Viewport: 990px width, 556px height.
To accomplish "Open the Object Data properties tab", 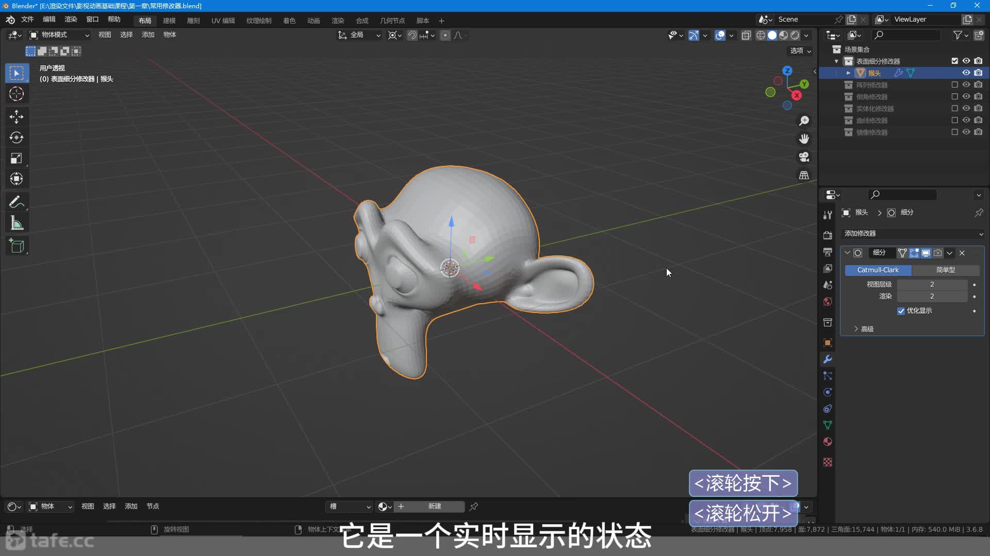I will click(828, 425).
